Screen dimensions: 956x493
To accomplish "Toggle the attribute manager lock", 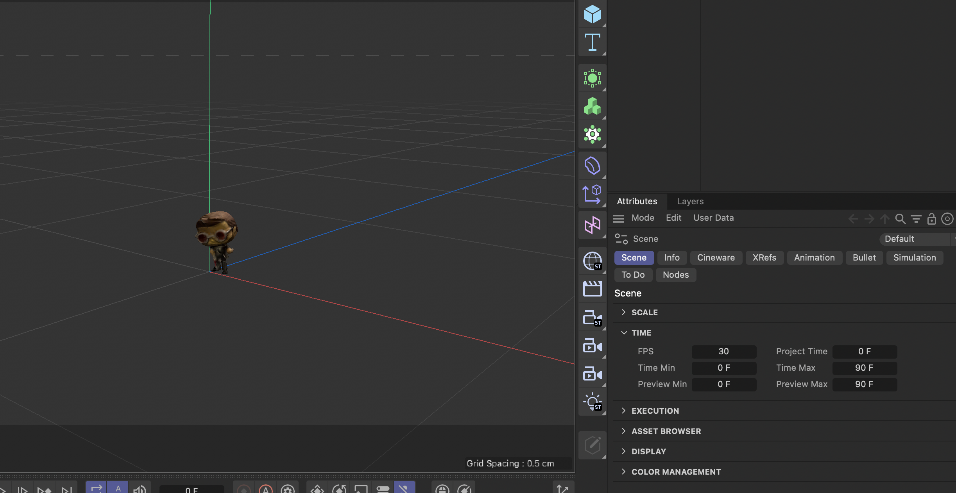I will (931, 219).
